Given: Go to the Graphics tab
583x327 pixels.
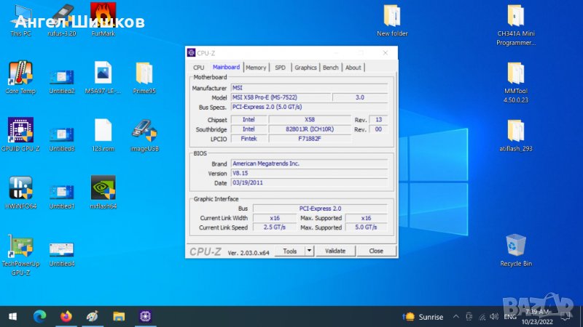Looking at the screenshot, I should pyautogui.click(x=305, y=68).
